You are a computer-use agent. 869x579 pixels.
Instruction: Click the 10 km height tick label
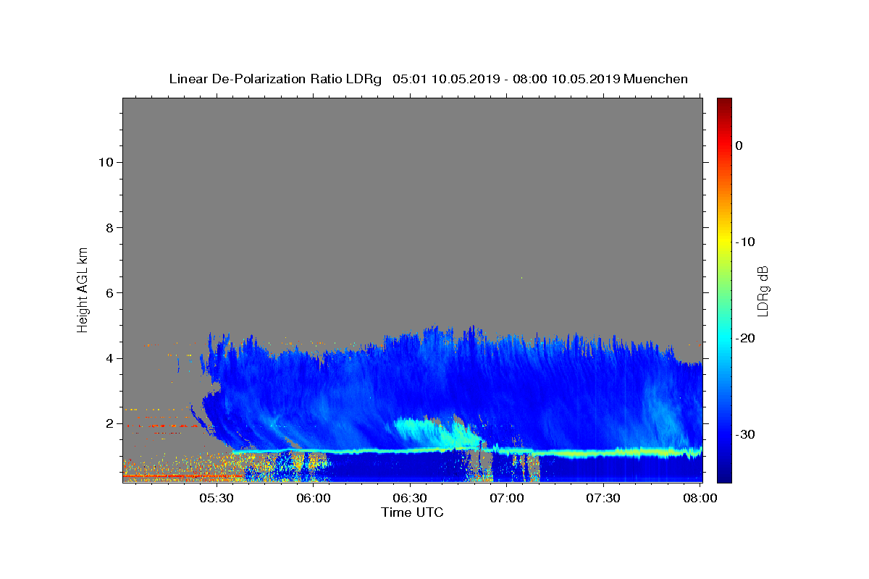click(x=107, y=162)
